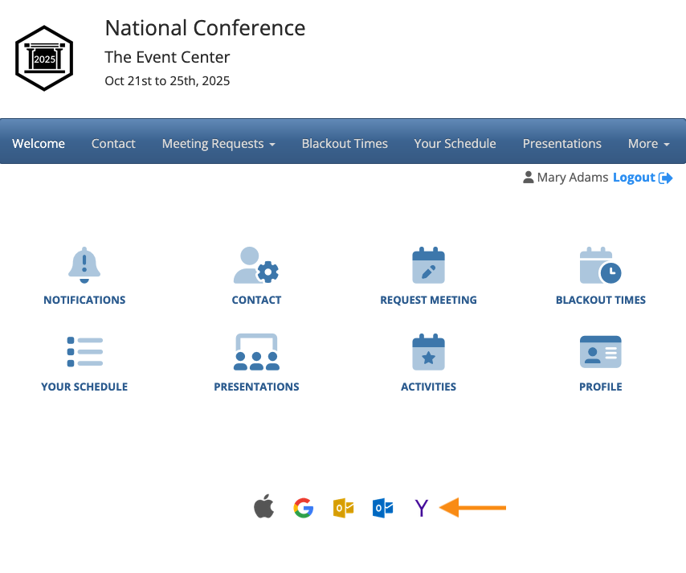Open the Activities star-calendar icon
The image size is (686, 573).
428,352
